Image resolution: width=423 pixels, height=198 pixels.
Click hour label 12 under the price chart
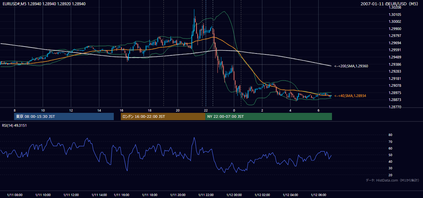tap(71, 110)
